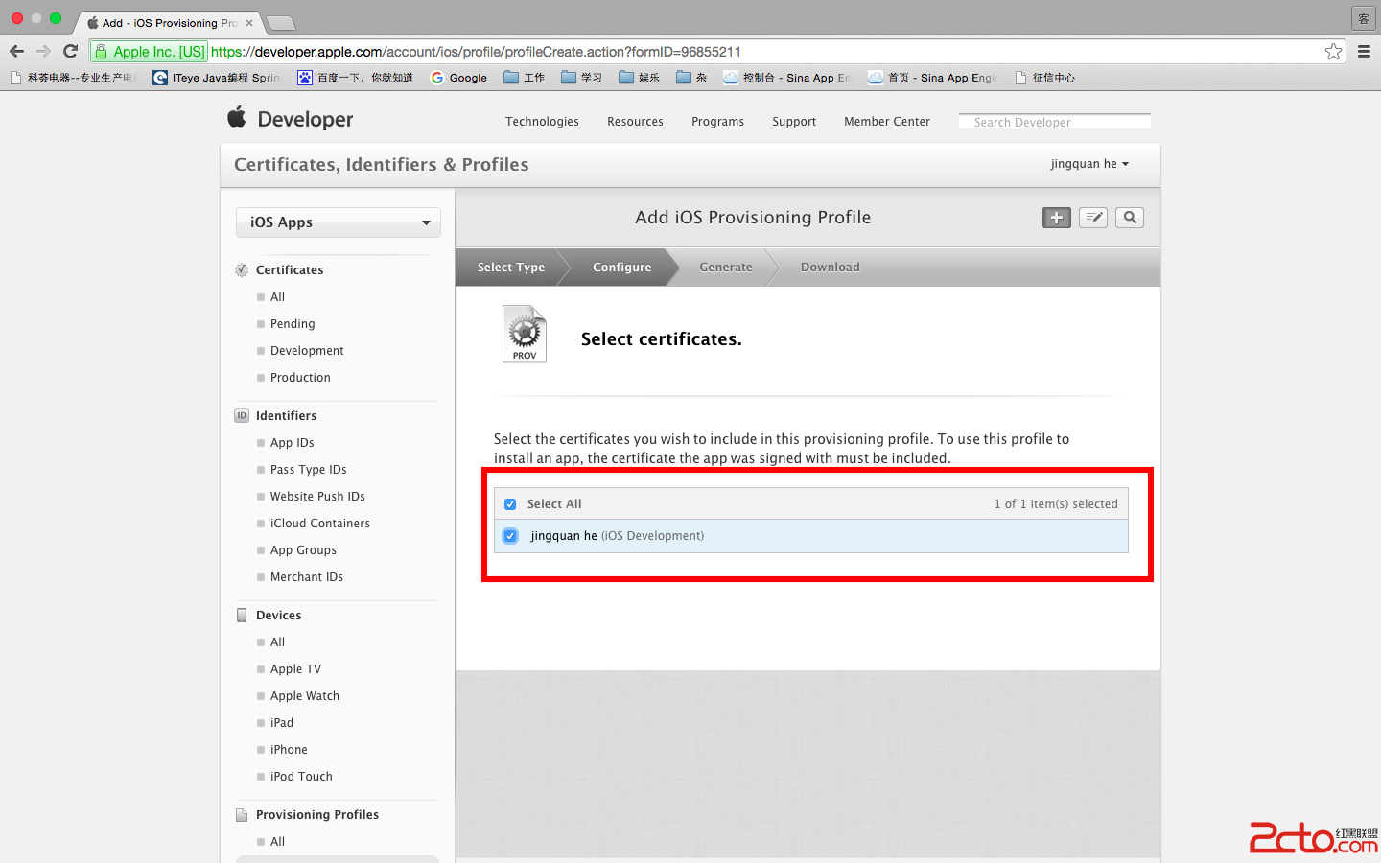Click the add (plus) profile icon
1381x863 pixels.
[1056, 218]
